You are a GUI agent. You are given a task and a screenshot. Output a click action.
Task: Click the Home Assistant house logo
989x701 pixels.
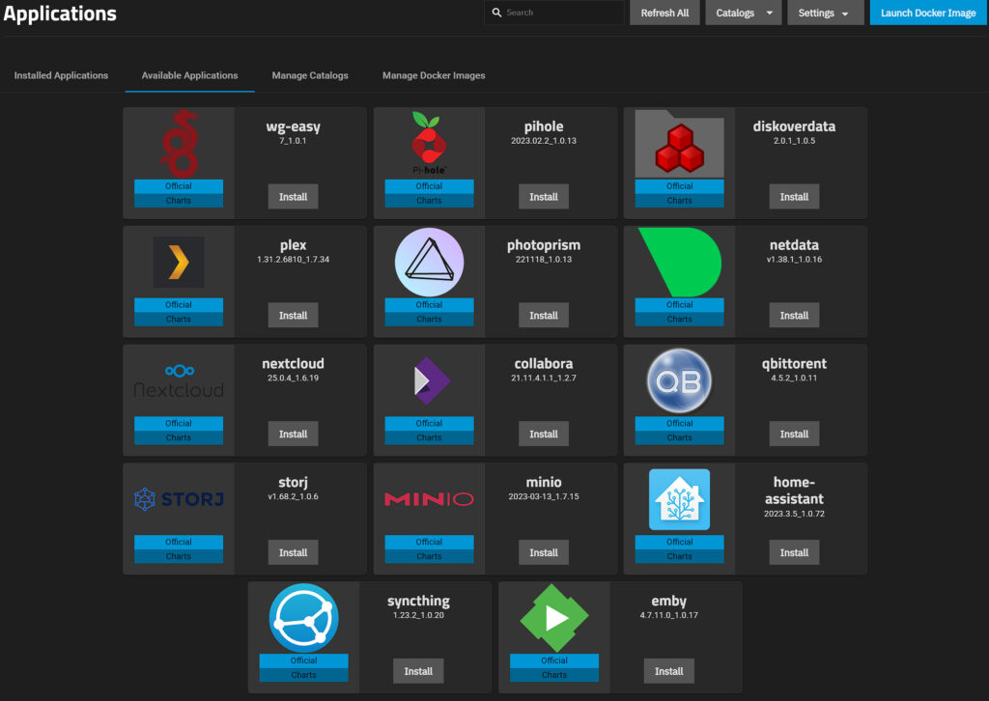click(x=679, y=499)
